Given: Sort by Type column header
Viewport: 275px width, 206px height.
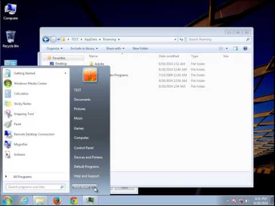Looking at the screenshot, I should (x=195, y=56).
